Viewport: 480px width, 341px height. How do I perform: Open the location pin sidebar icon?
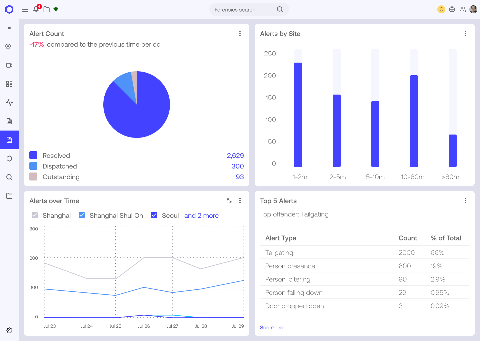coord(9,47)
